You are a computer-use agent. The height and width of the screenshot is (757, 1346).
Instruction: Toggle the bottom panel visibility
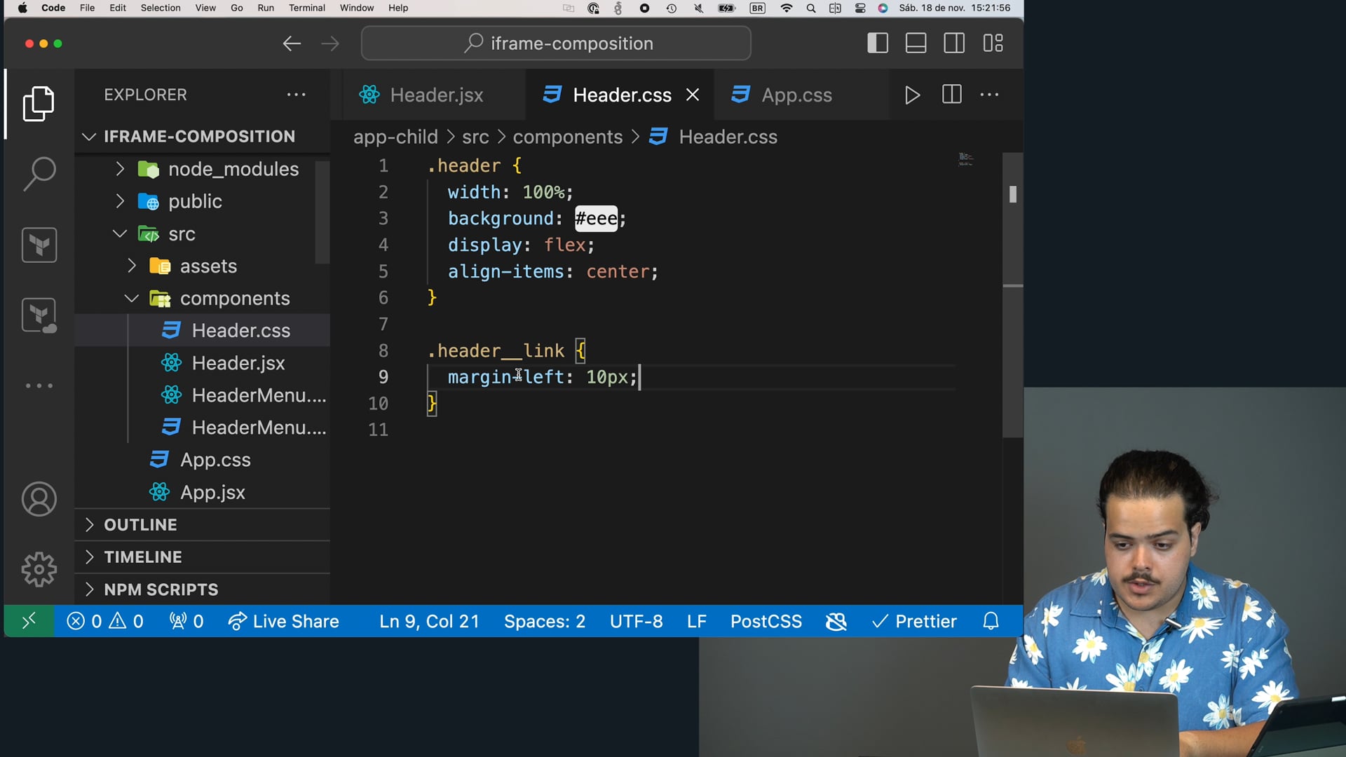click(x=916, y=43)
